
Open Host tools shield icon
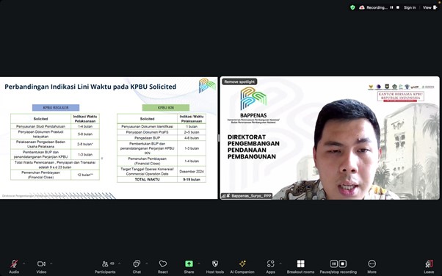click(215, 264)
